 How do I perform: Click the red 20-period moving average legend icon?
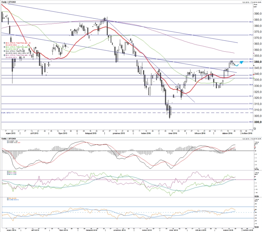coord(4,43)
